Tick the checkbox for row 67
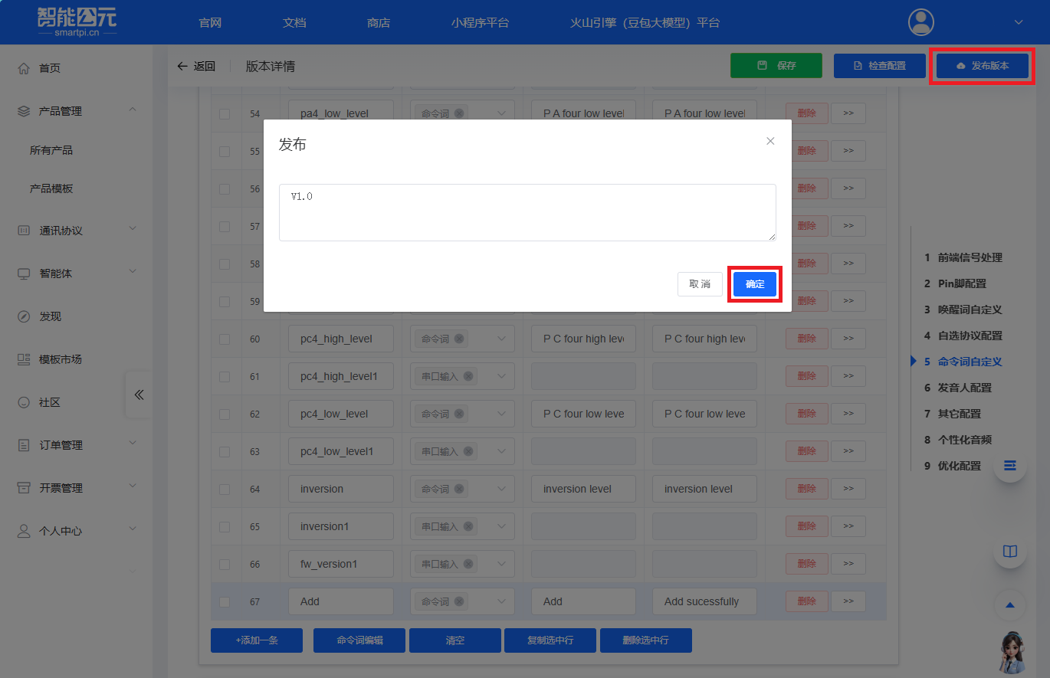This screenshot has width=1050, height=678. (225, 602)
